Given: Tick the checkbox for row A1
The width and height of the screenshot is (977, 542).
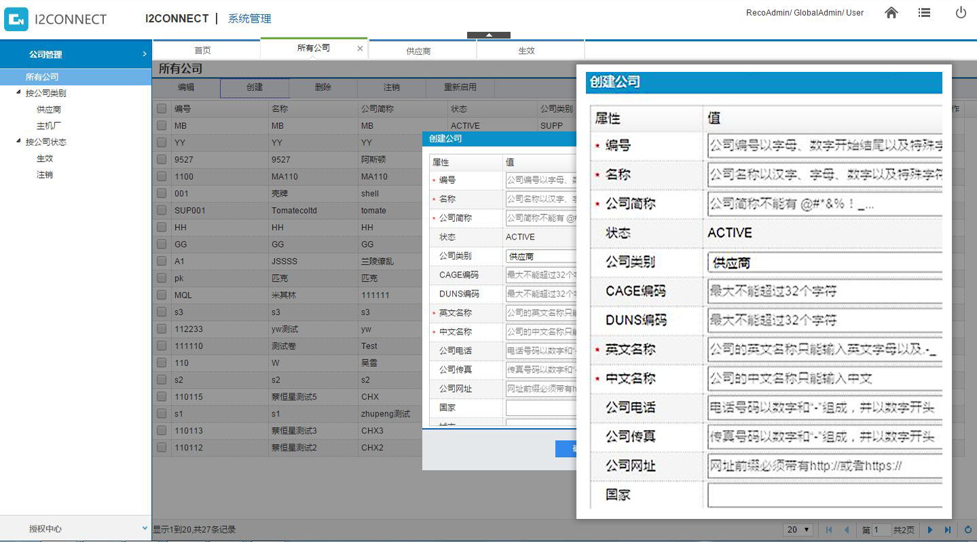Looking at the screenshot, I should tap(162, 261).
